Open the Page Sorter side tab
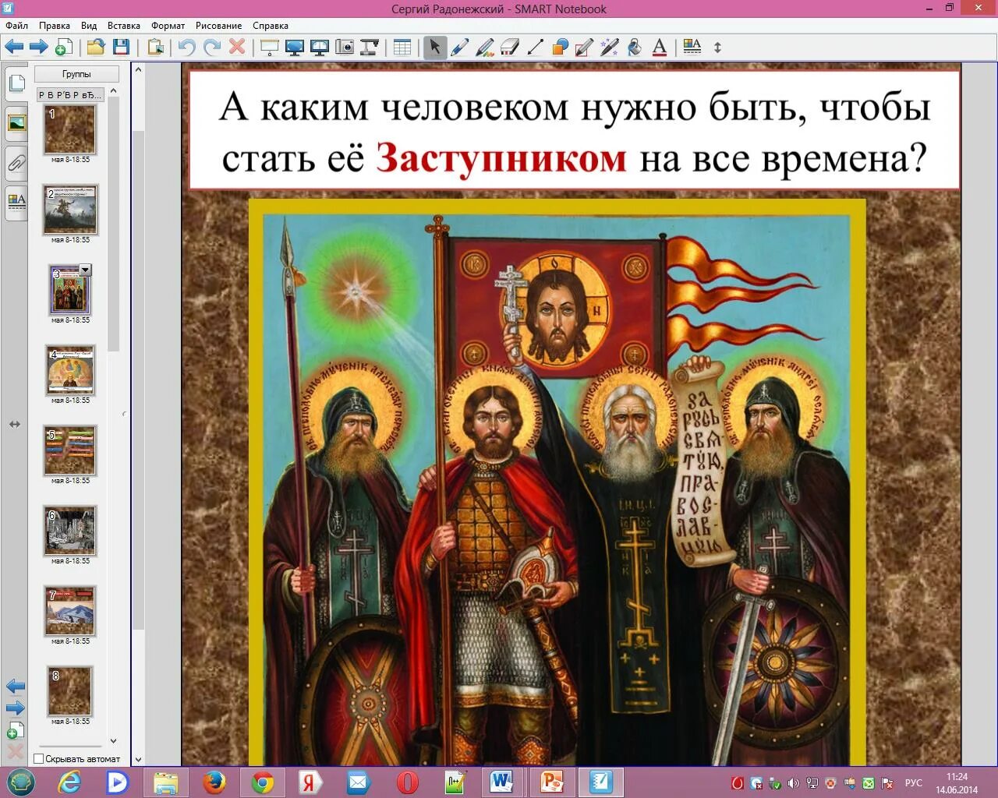The height and width of the screenshot is (798, 998). tap(16, 83)
